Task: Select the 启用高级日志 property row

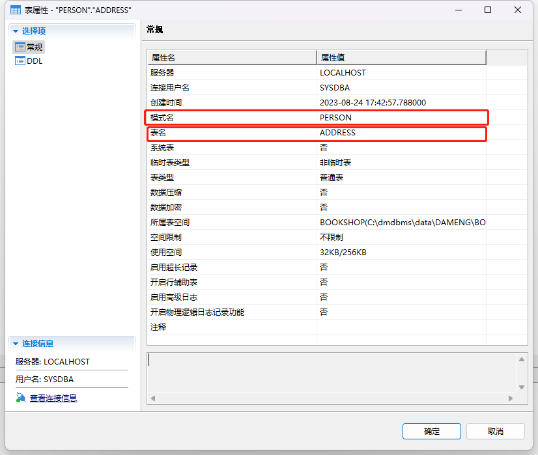Action: pyautogui.click(x=337, y=297)
